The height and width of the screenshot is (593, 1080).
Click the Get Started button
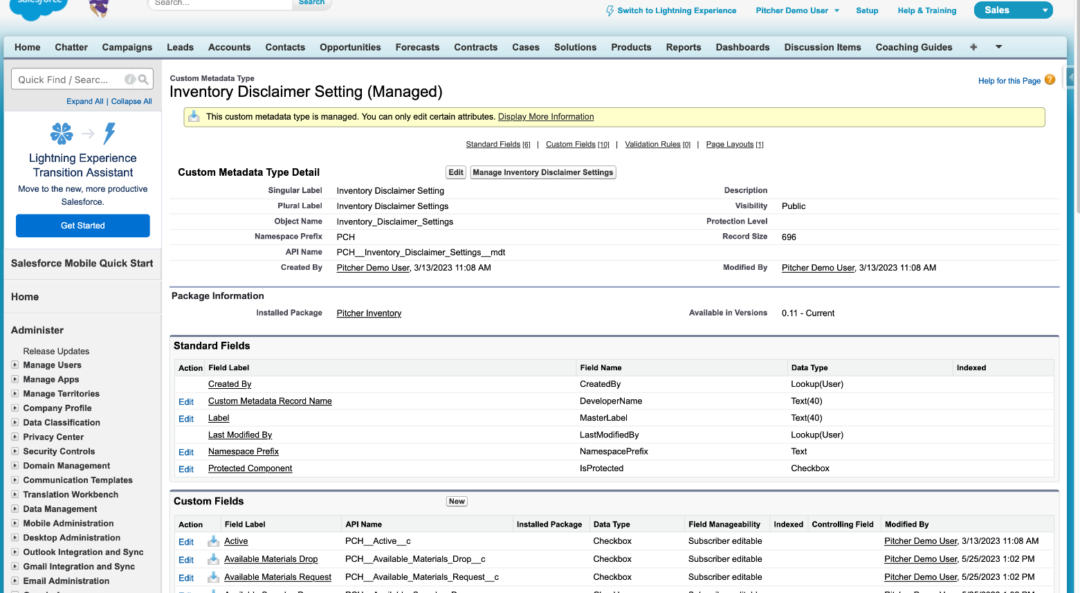pos(83,226)
